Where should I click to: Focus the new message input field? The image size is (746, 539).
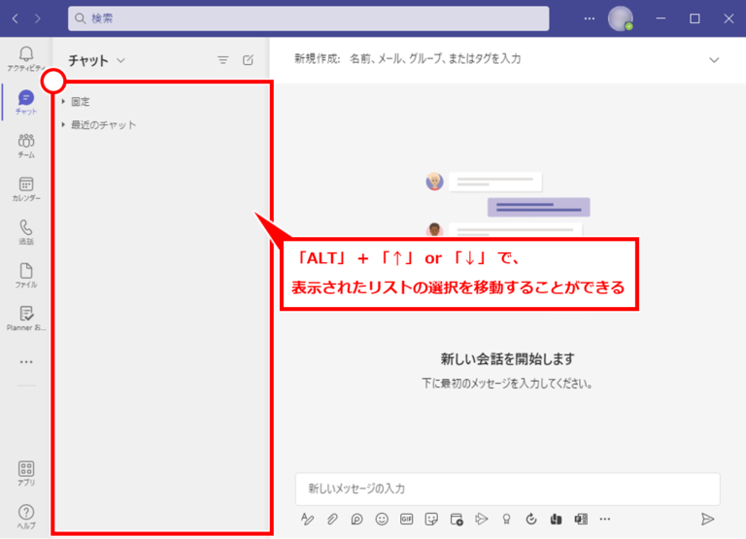coord(508,488)
